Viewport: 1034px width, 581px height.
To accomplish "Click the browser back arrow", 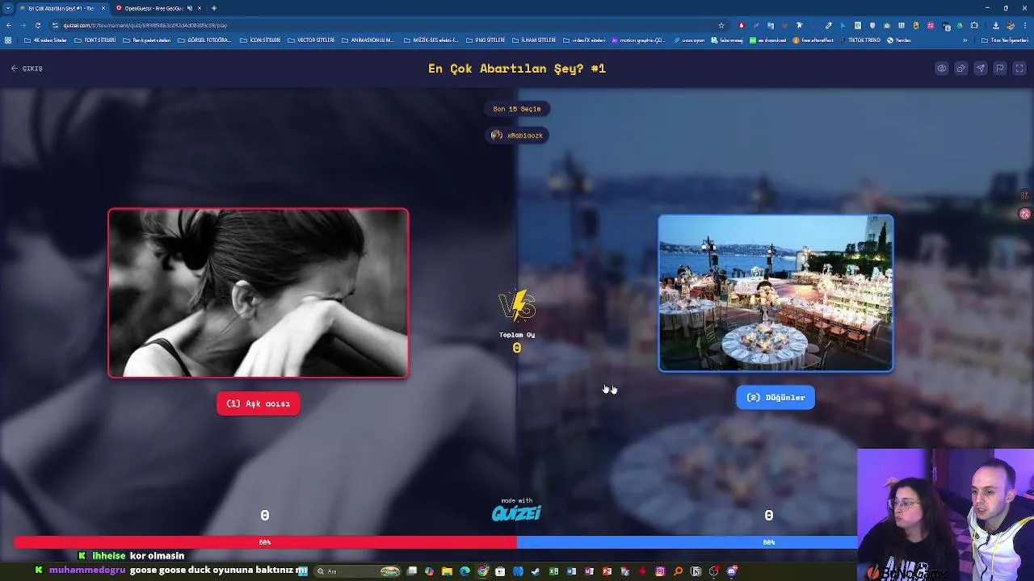I will point(9,25).
